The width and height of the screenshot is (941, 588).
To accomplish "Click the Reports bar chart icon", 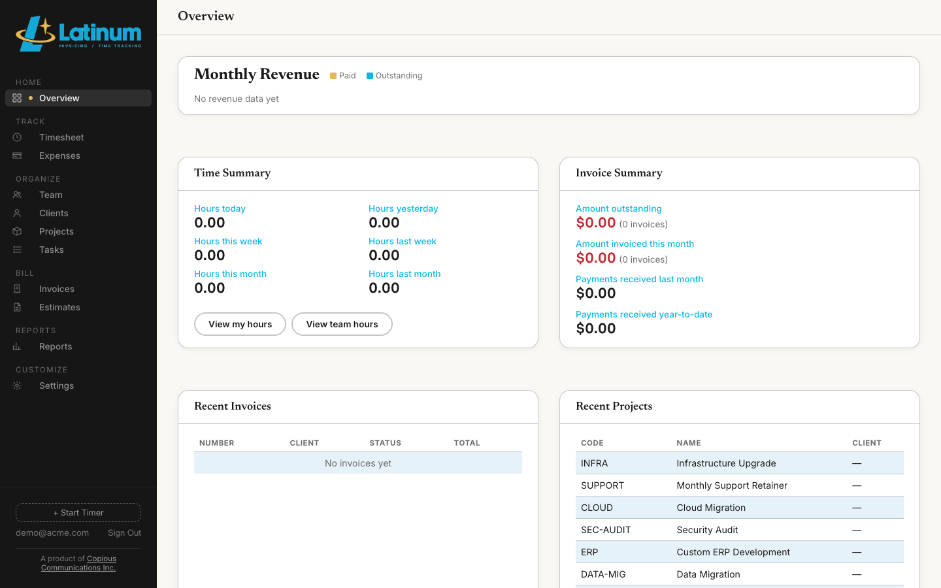I will click(x=17, y=346).
